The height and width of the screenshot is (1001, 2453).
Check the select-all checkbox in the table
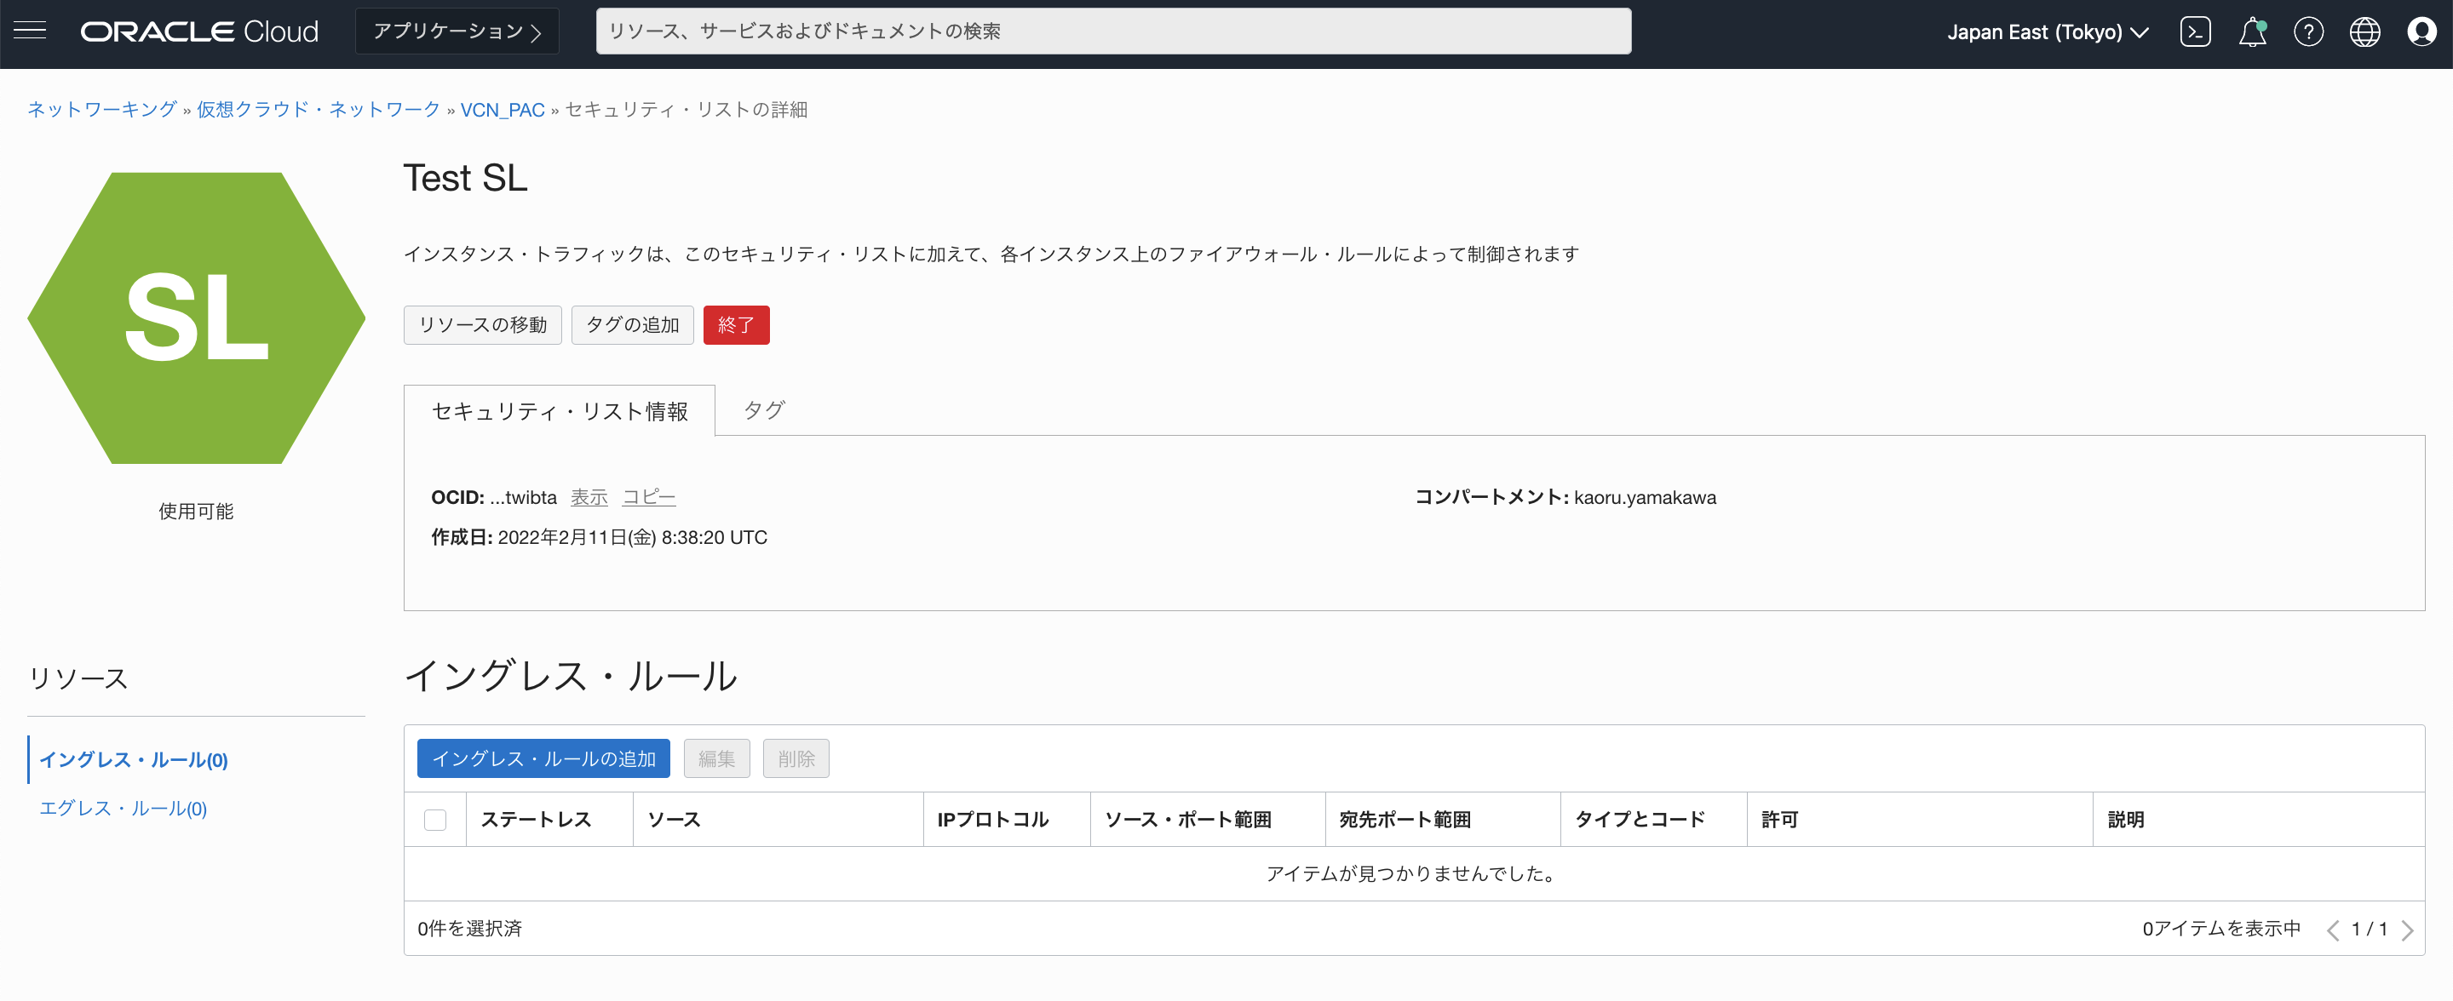click(x=435, y=819)
